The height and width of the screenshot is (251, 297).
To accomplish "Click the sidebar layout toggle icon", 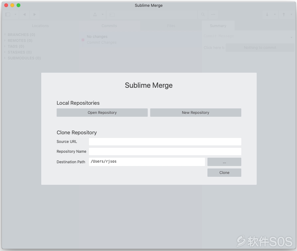I will [8, 14].
